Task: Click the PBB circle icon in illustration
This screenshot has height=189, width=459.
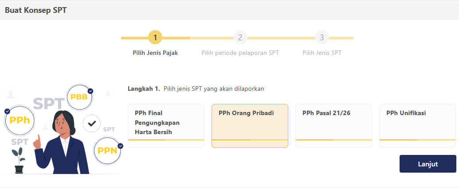Action: coord(79,97)
